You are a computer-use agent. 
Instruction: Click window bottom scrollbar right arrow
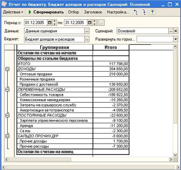(178, 167)
